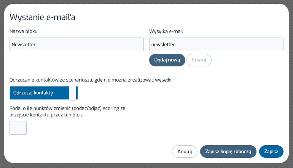Click the "Newsletter" text in block name
Screen dimensions: 293x168
click(x=24, y=44)
